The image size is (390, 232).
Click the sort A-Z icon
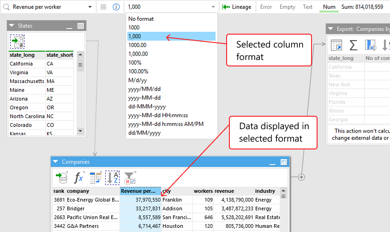[113, 178]
